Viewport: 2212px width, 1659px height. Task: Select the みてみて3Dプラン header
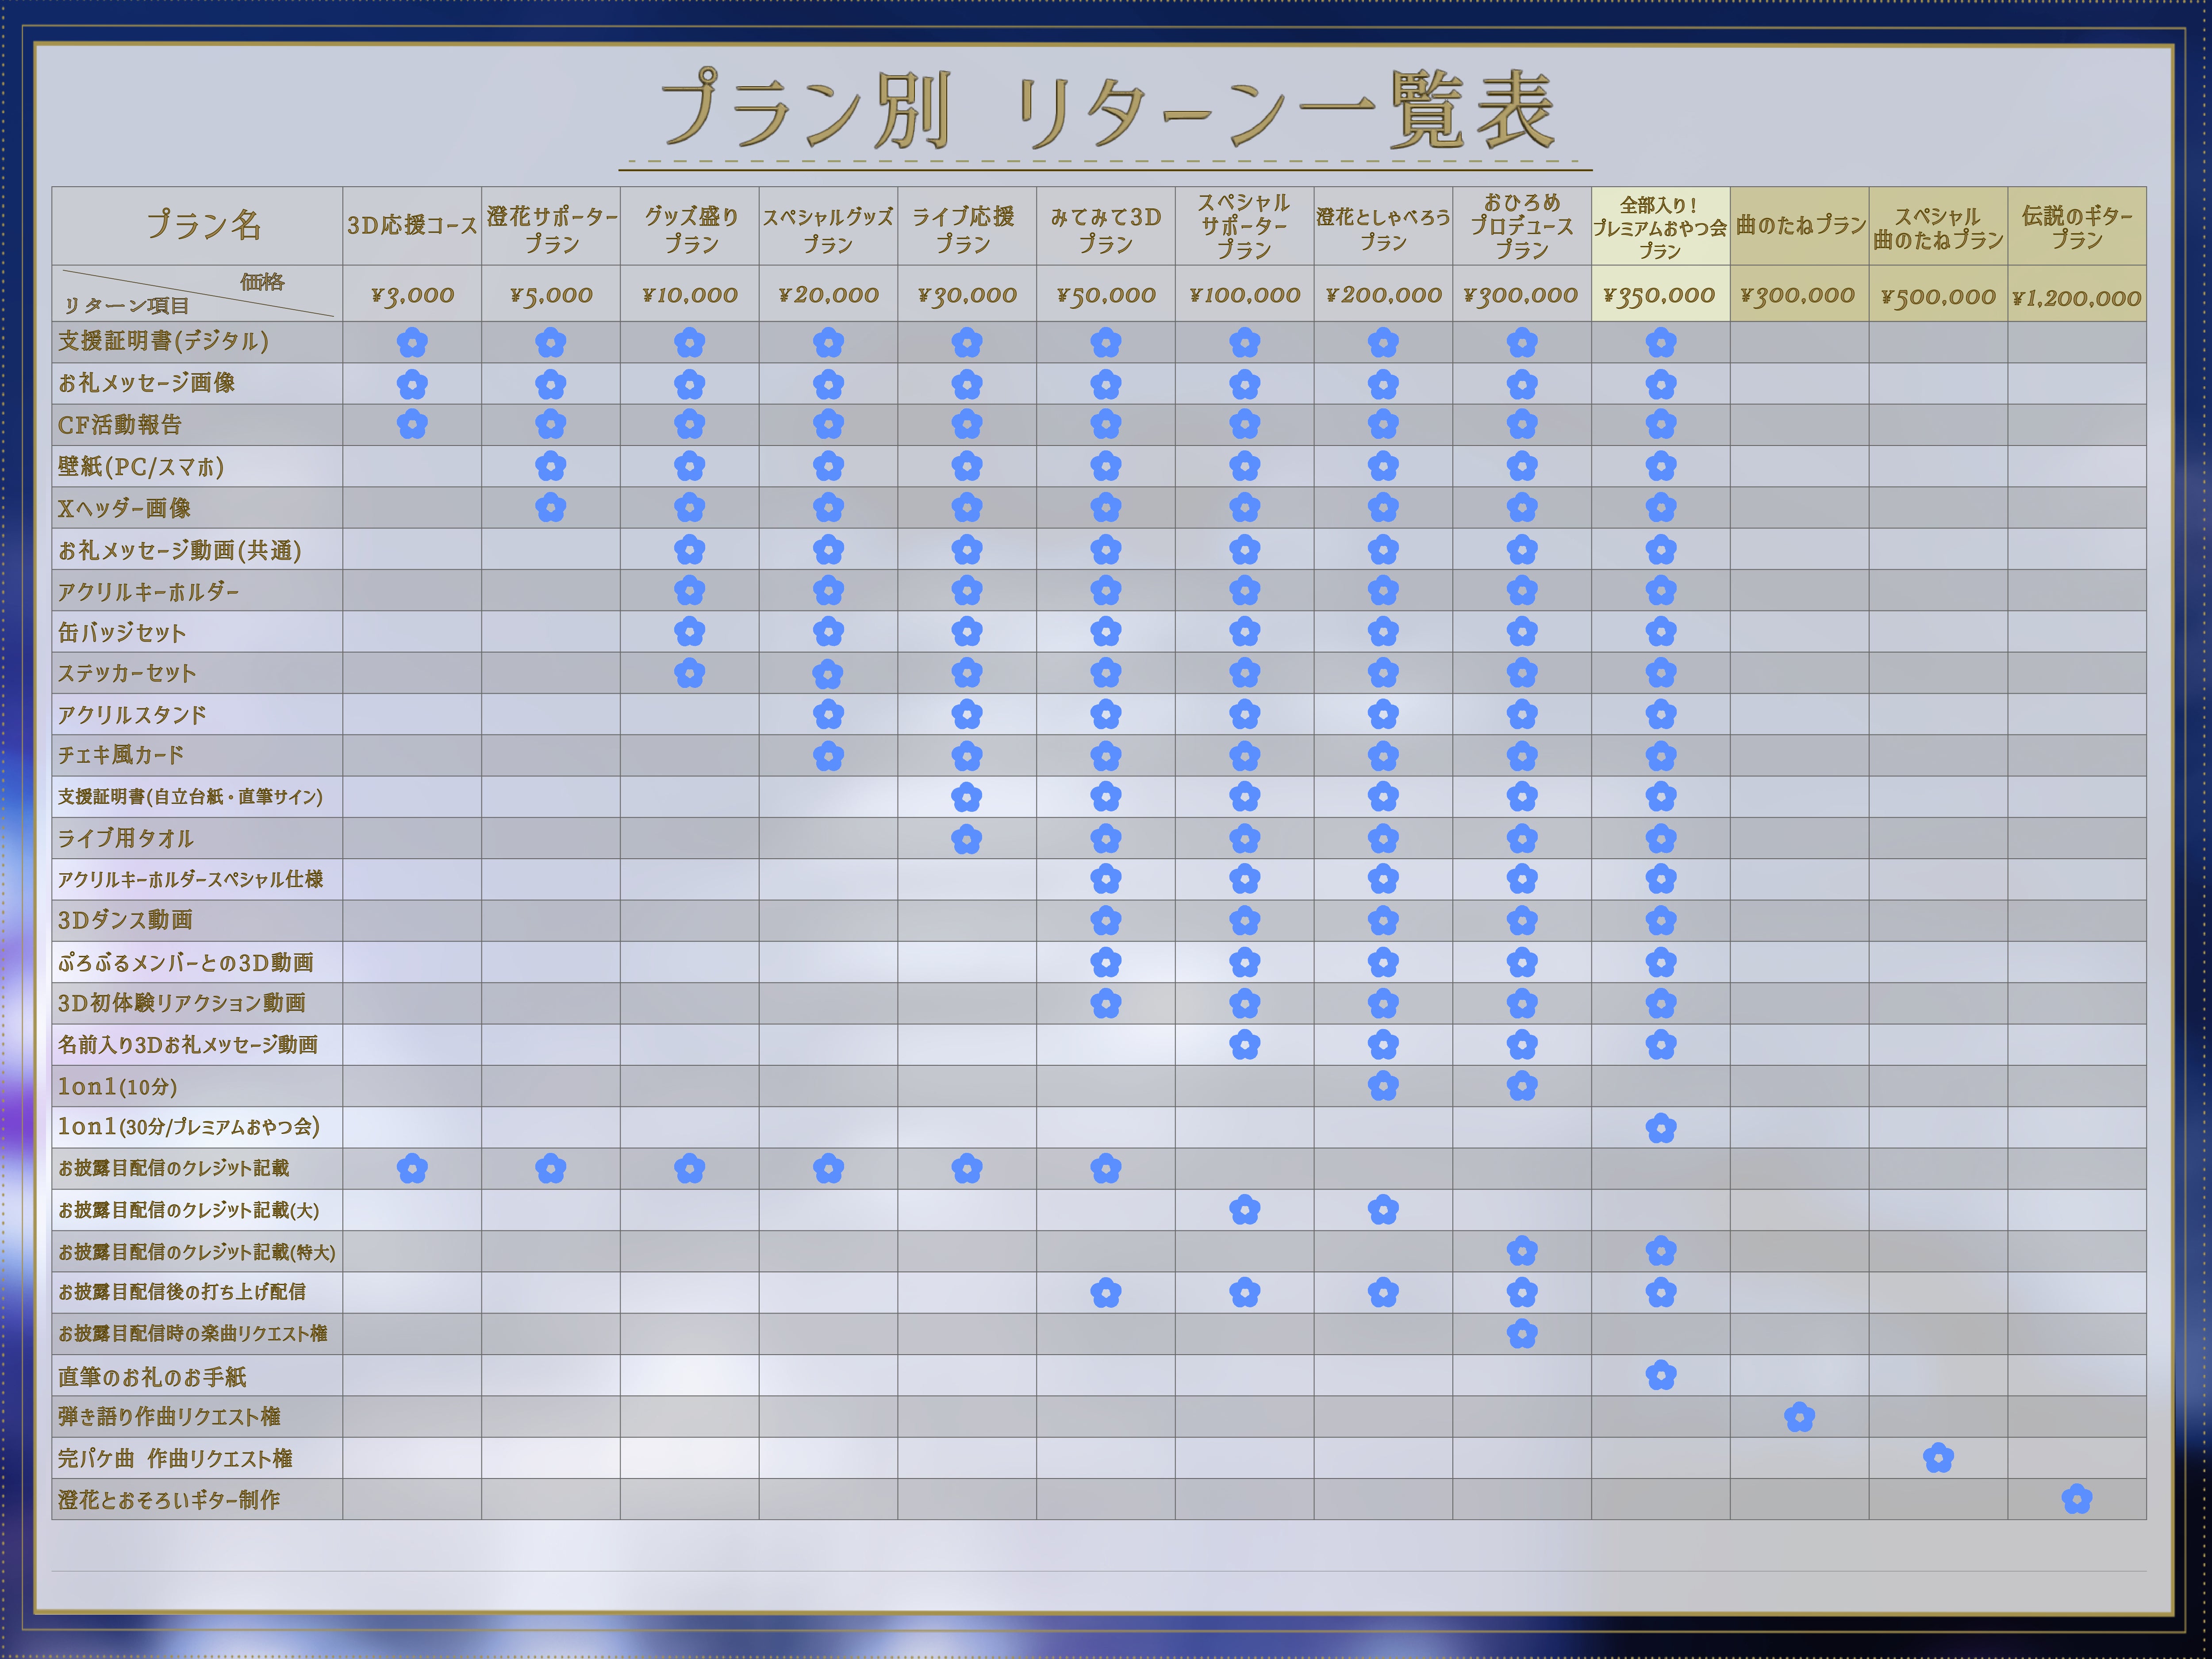pyautogui.click(x=1106, y=226)
